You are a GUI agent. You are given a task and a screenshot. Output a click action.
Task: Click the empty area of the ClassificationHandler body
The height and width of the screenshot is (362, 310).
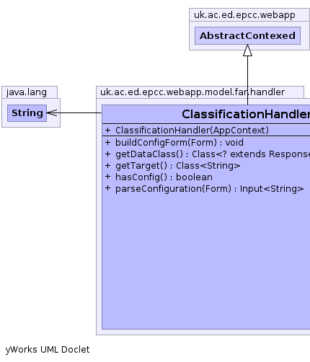click(206, 262)
